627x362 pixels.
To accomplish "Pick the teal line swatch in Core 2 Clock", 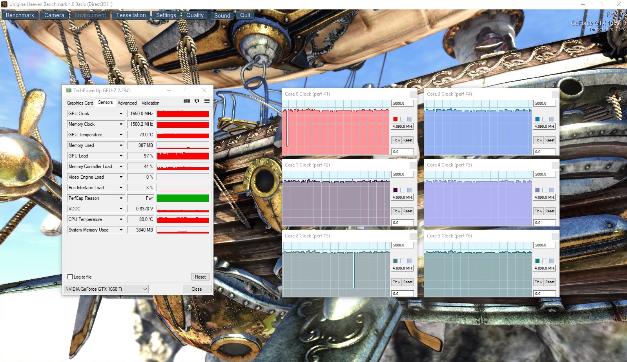I will [x=395, y=261].
